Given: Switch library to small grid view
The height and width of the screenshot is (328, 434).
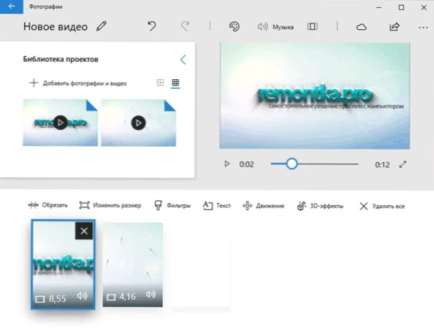Looking at the screenshot, I should point(175,82).
